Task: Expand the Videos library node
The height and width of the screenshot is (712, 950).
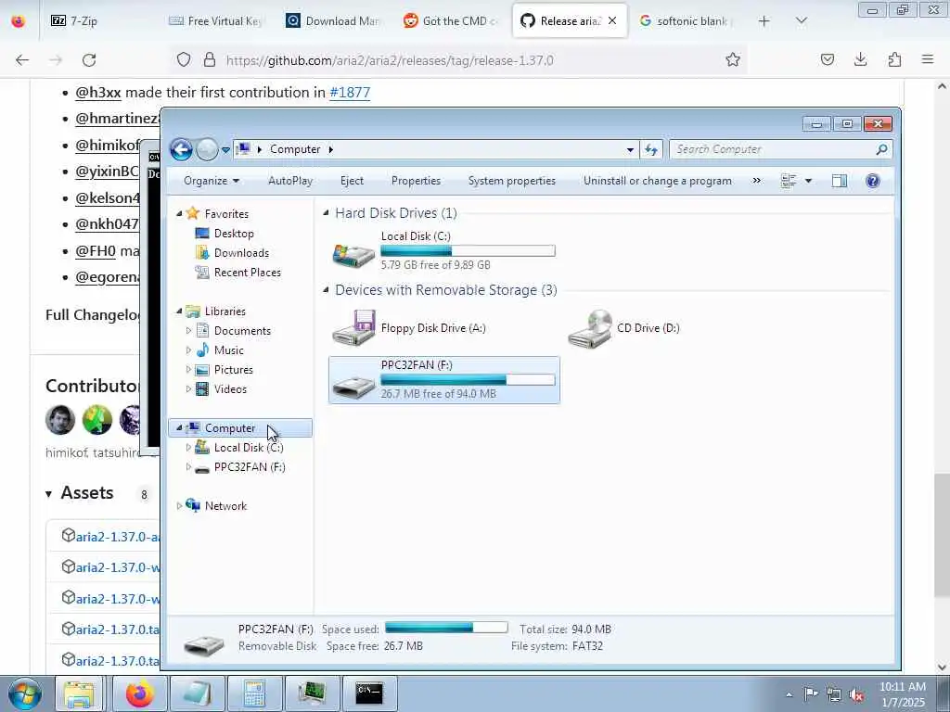Action: (188, 388)
